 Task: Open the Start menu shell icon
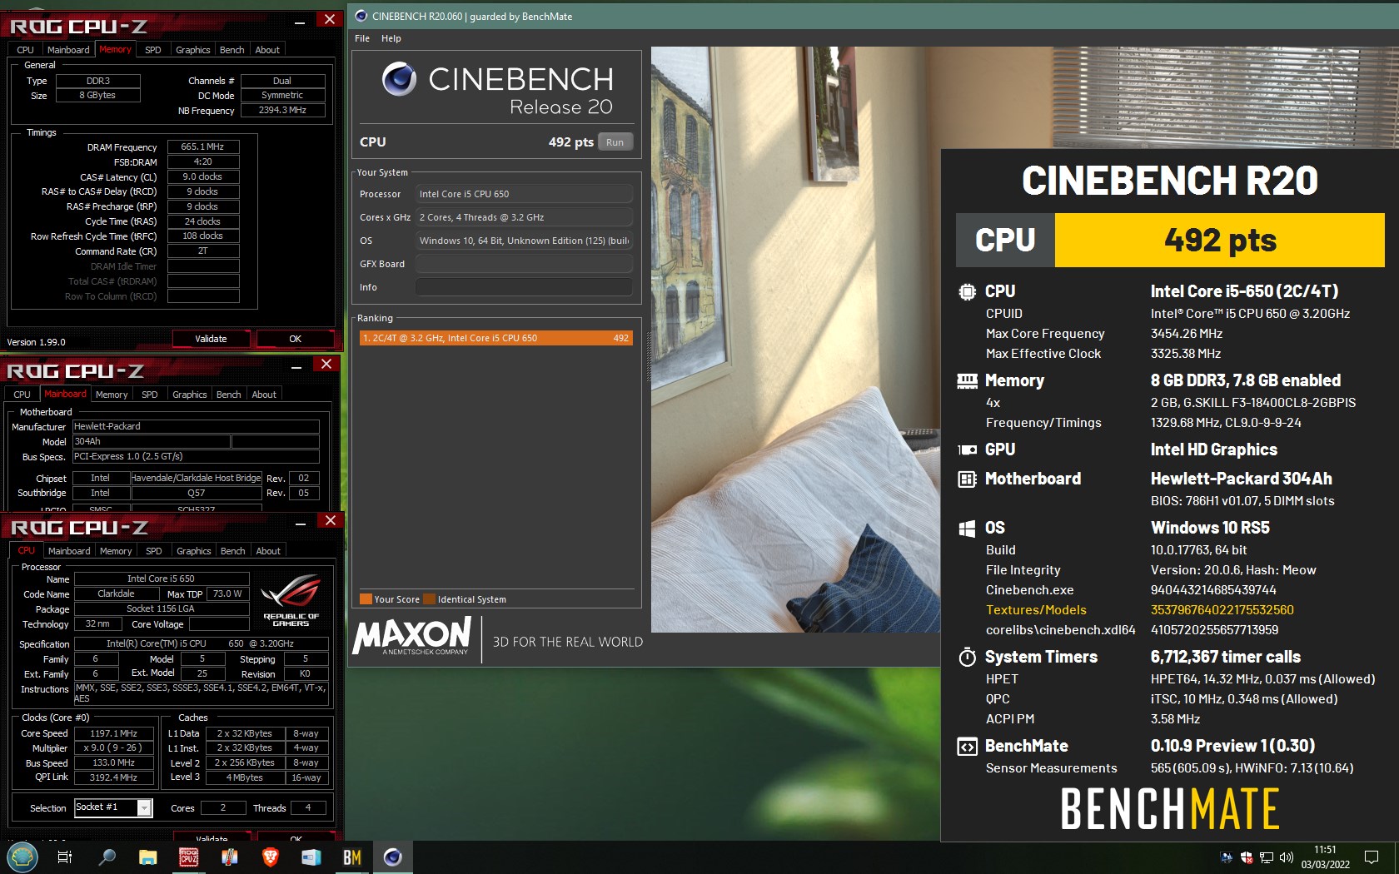(x=22, y=857)
